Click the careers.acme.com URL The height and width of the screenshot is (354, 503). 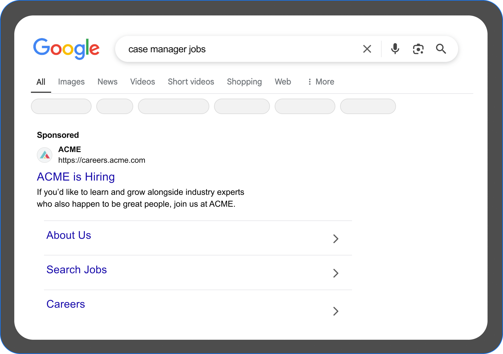102,160
